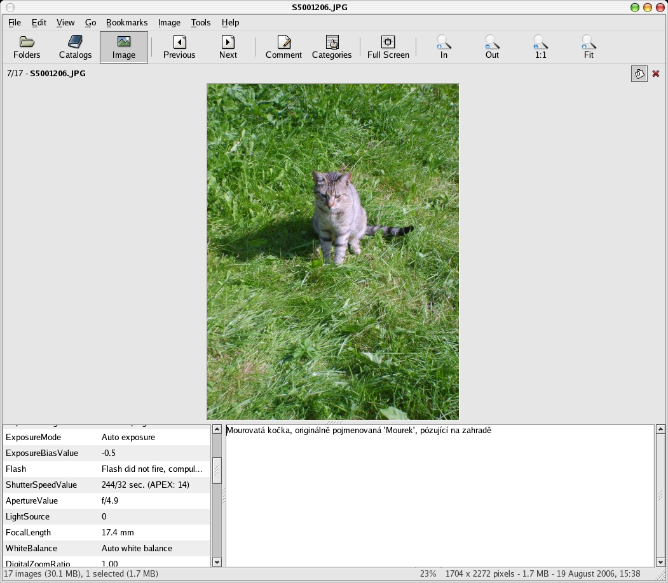Click the comment pane scroll down arrow
The height and width of the screenshot is (583, 668).
pos(660,562)
